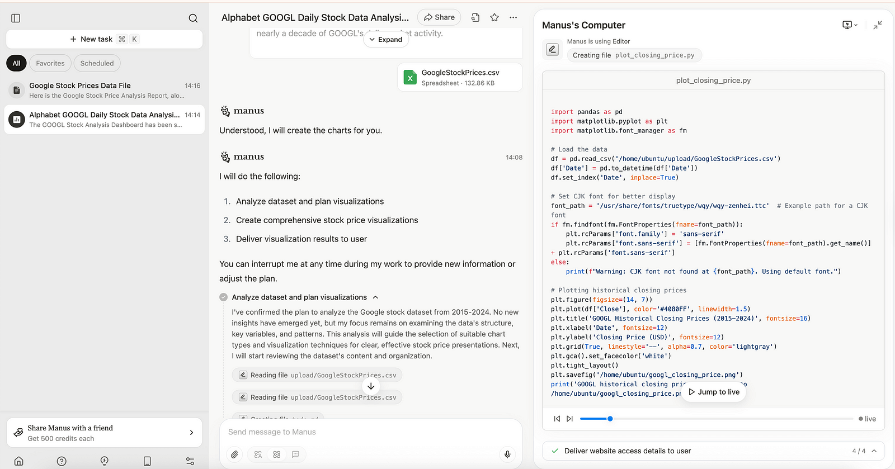
Task: Select the All filter tab
Action: click(16, 63)
